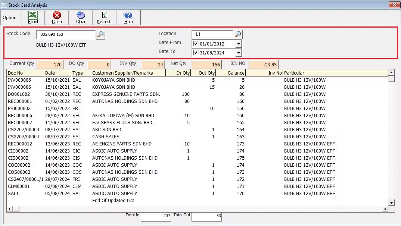Image resolution: width=401 pixels, height=226 pixels.
Task: Sort by Doc No column header
Action: coord(25,73)
